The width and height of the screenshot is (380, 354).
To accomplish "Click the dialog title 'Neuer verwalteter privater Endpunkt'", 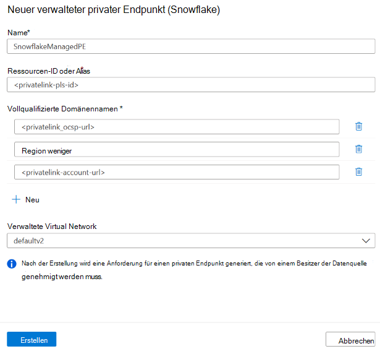I will (114, 10).
